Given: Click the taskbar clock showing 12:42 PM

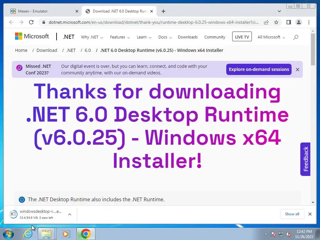Looking at the screenshot, I should pyautogui.click(x=304, y=234).
